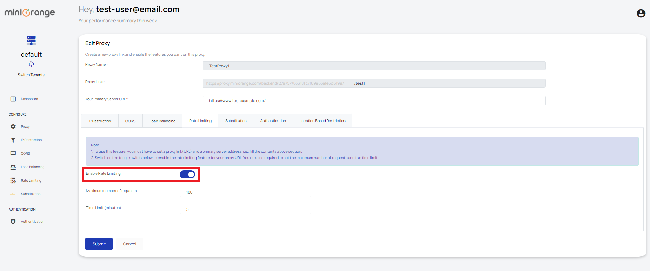The height and width of the screenshot is (271, 650).
Task: Click the CORS monitor icon in sidebar
Action: pos(13,153)
